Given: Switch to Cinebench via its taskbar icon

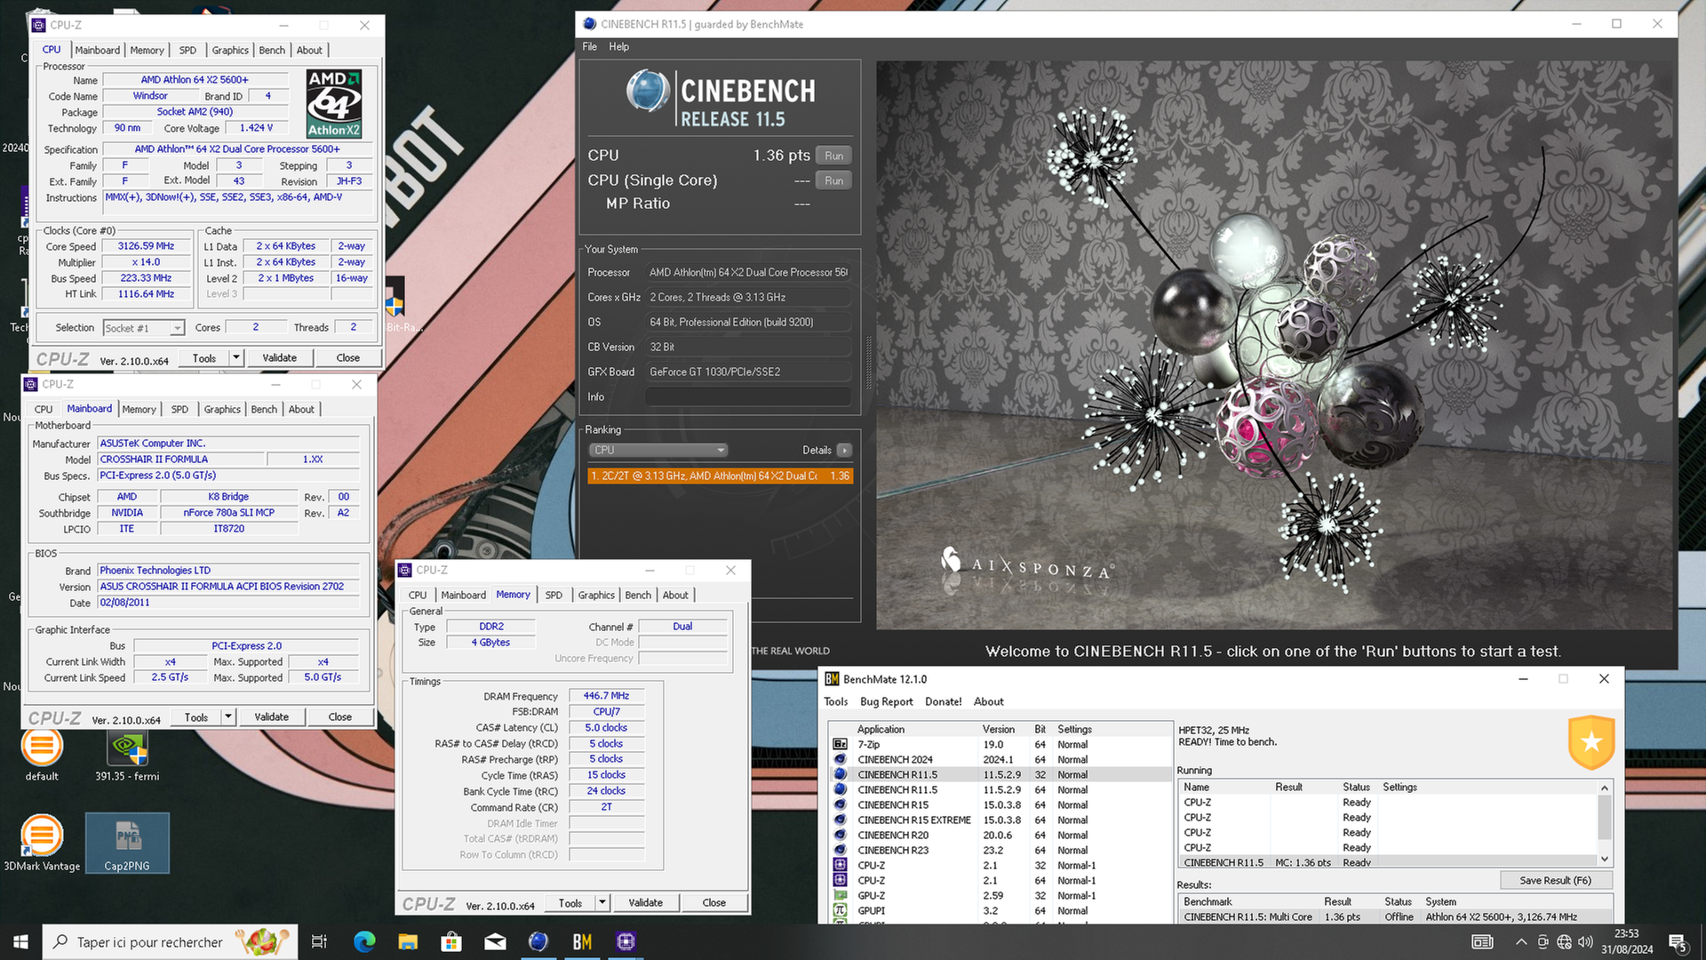Looking at the screenshot, I should (538, 941).
